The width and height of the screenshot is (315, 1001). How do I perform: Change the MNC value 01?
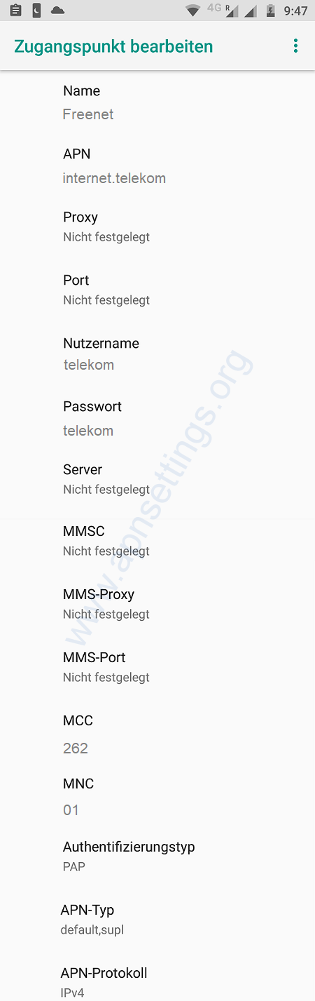tap(157, 797)
